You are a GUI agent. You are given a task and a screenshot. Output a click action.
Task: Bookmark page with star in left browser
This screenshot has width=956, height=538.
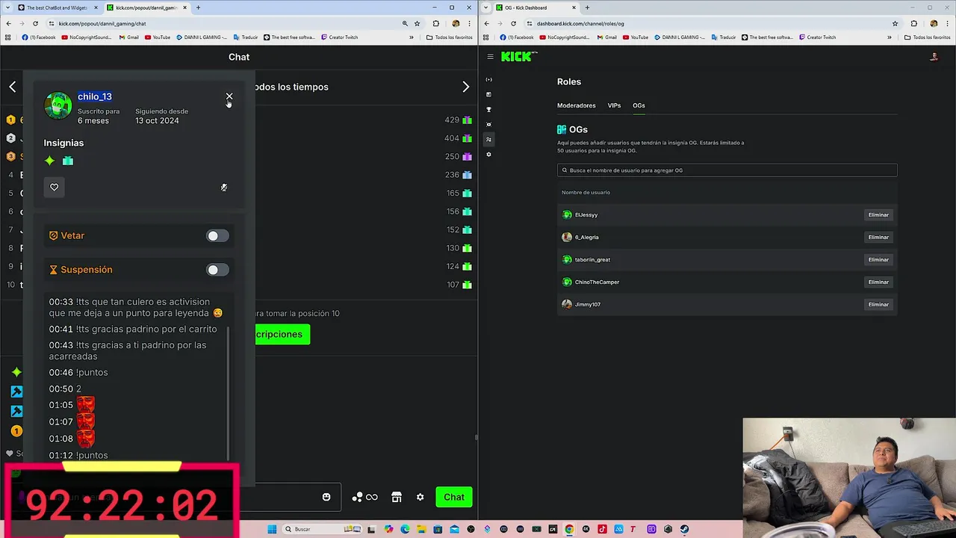coord(418,23)
